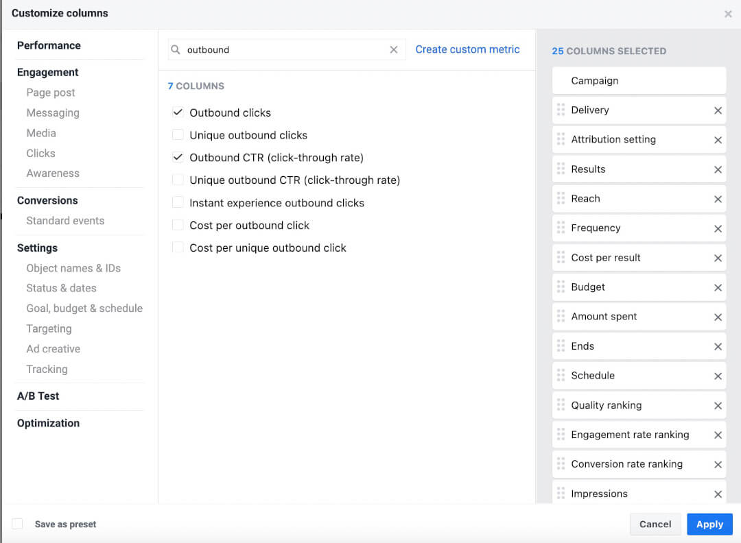Click drag handle beside Results column

[x=561, y=169]
